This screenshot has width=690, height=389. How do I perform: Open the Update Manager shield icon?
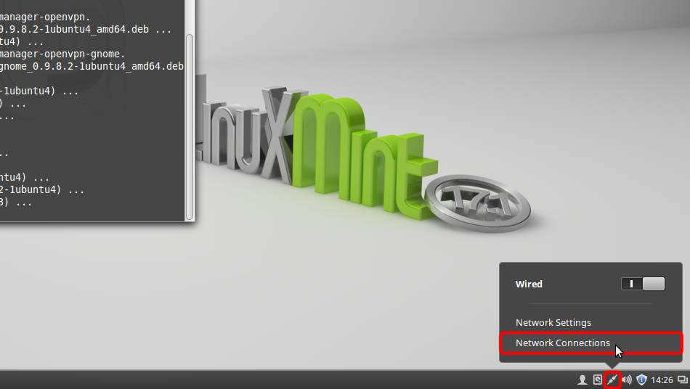tap(641, 380)
